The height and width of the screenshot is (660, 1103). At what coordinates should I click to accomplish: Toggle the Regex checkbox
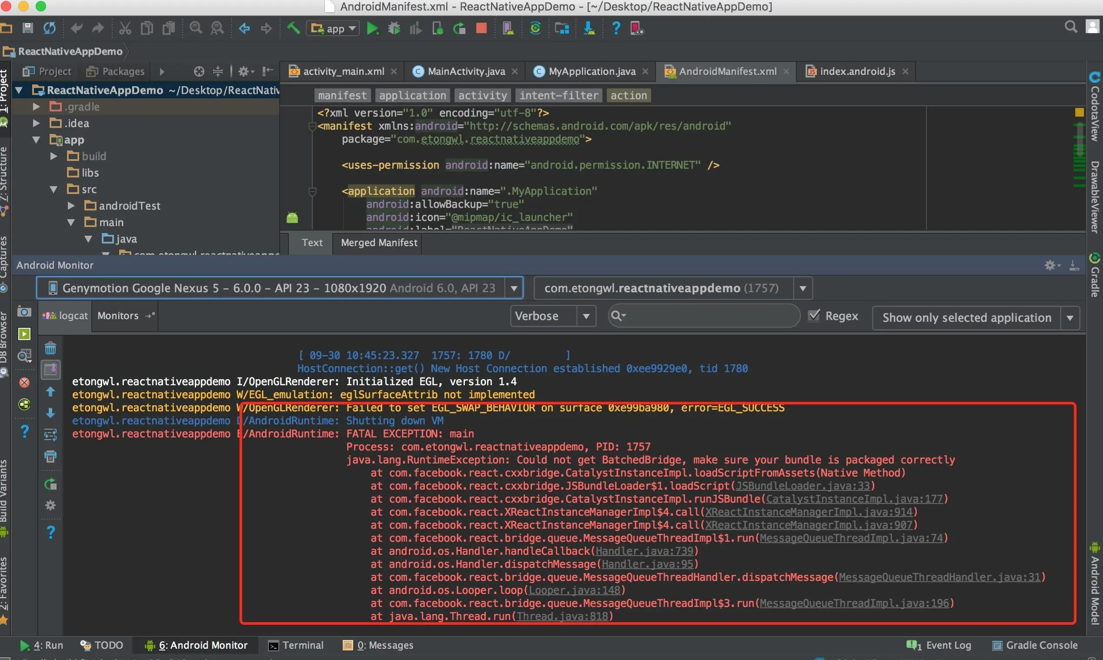(814, 316)
